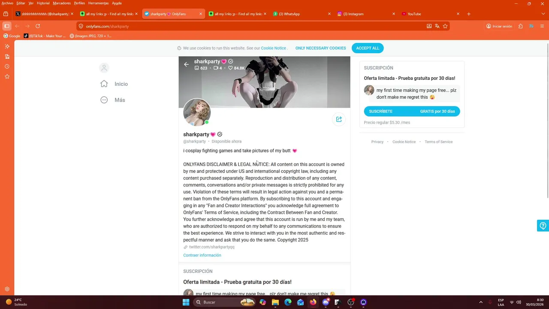
Task: Open the Privacy footer link
Action: point(377,142)
